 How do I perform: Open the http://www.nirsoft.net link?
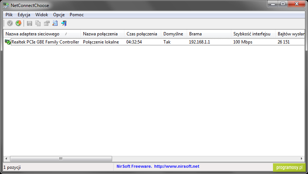177,166
